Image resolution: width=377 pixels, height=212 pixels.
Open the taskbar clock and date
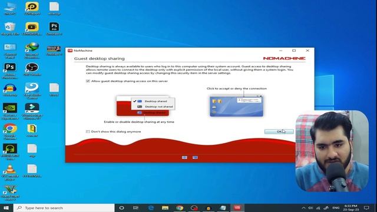351,208
